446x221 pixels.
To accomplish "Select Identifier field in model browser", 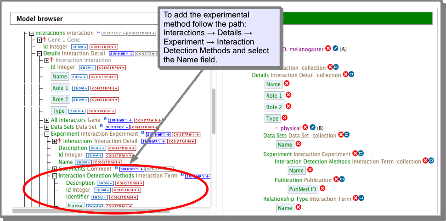I will tap(77, 197).
